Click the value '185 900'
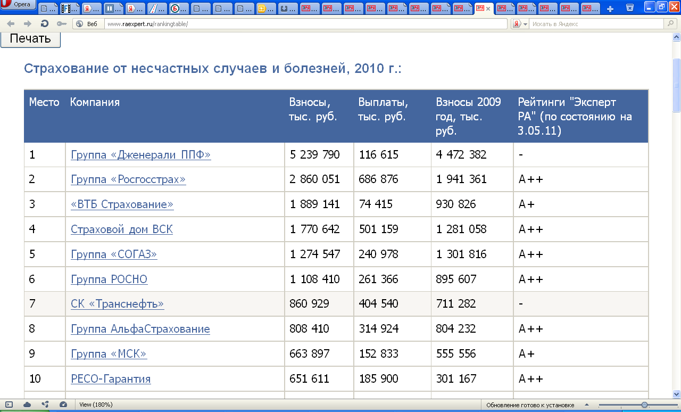 pos(379,379)
